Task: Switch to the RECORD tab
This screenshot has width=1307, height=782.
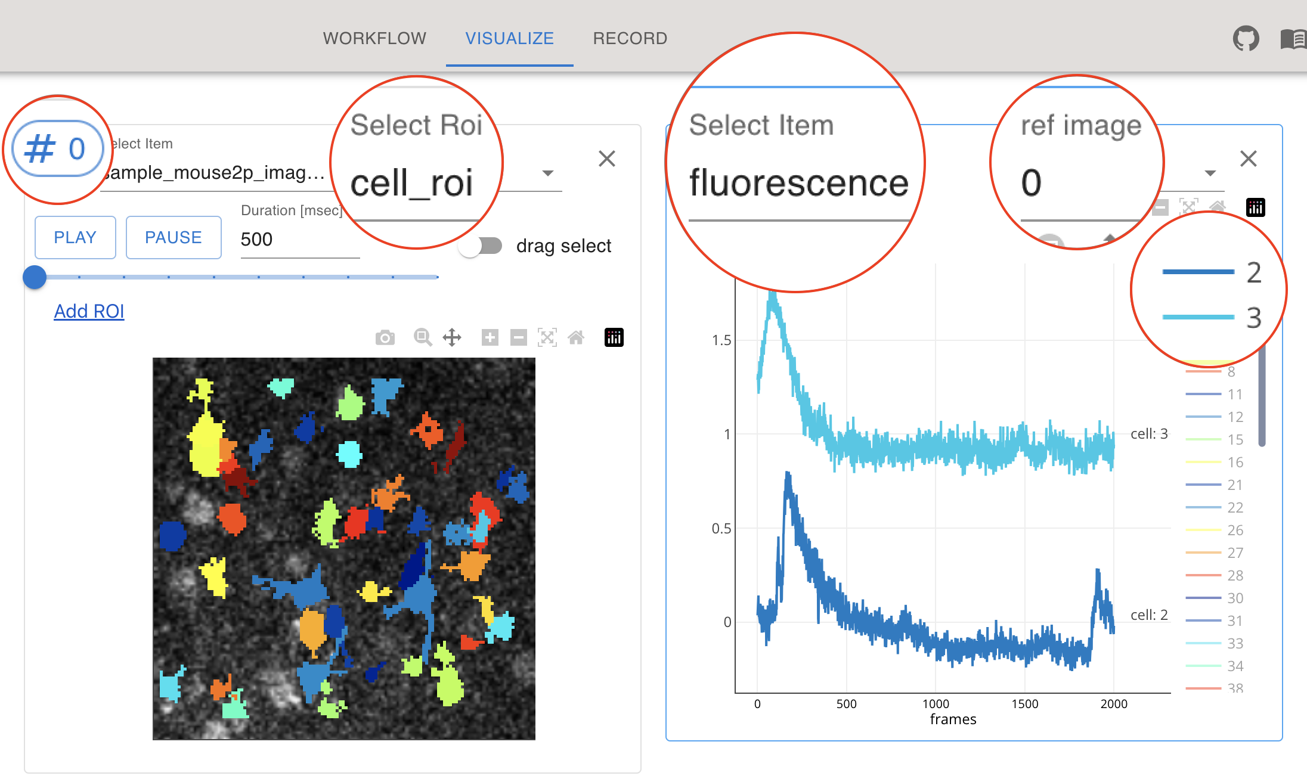Action: pyautogui.click(x=630, y=38)
